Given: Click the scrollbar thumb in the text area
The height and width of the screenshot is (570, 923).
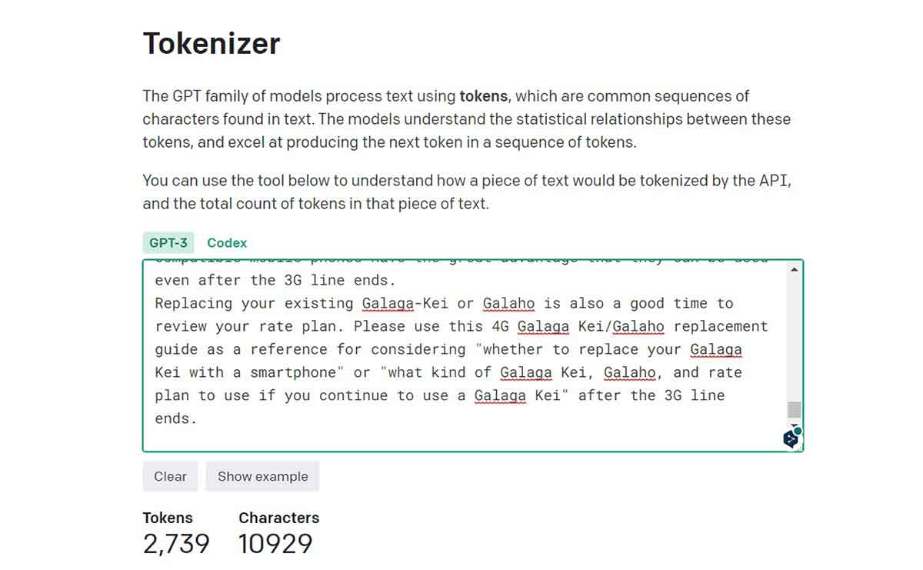Looking at the screenshot, I should 795,410.
